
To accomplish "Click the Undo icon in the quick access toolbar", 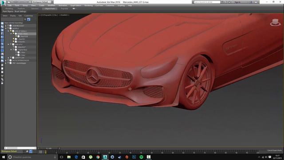I will tap(20, 2).
